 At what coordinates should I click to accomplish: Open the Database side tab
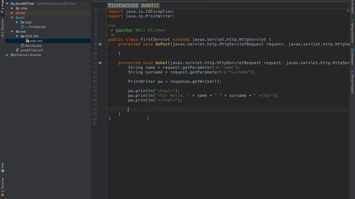(x=353, y=57)
